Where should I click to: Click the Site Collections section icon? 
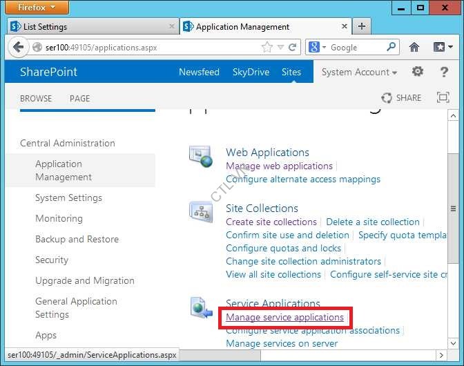(201, 212)
